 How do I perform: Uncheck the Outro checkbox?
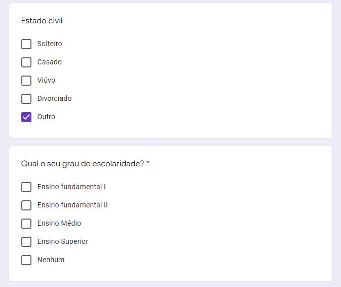(x=26, y=117)
